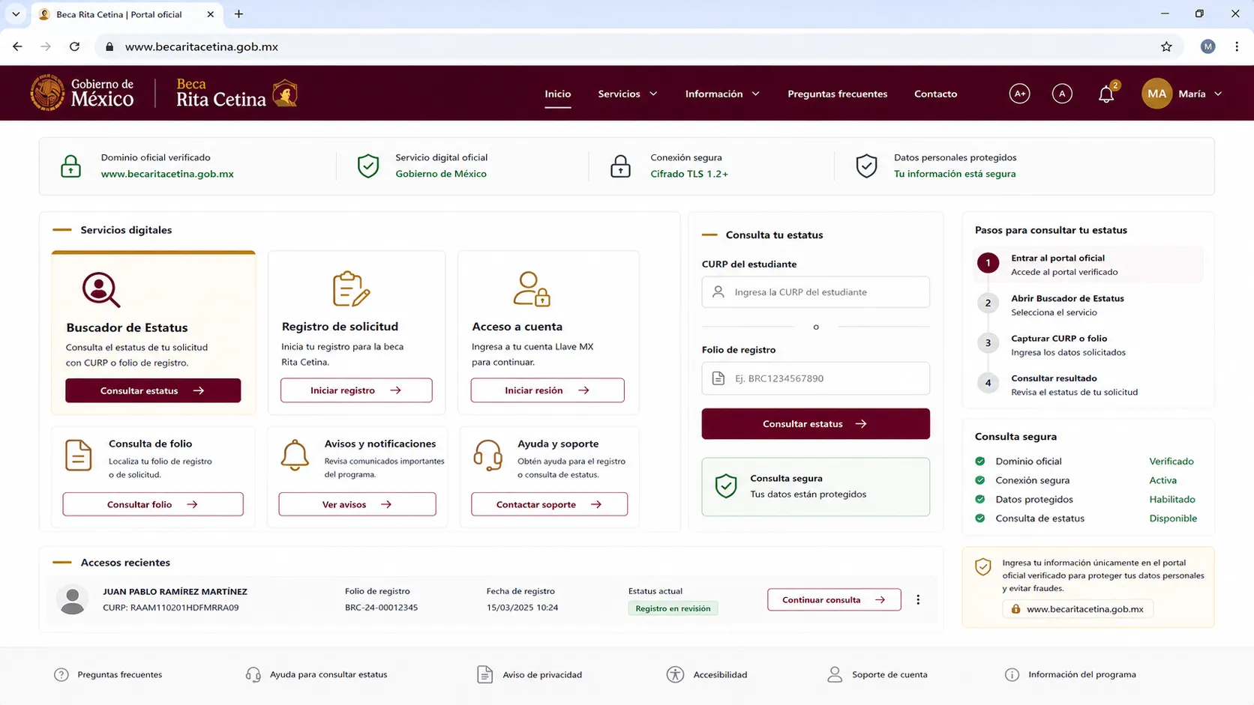Reset font size with the A icon
1254x705 pixels.
coord(1062,94)
